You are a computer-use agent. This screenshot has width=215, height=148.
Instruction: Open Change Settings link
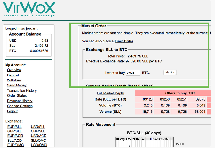click(20, 106)
